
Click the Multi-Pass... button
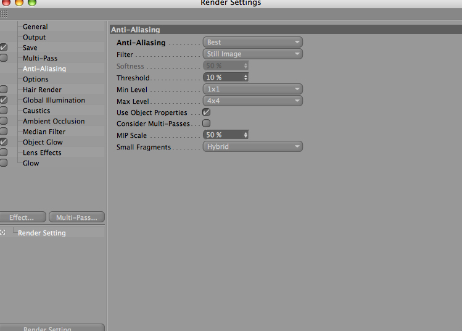tap(76, 217)
